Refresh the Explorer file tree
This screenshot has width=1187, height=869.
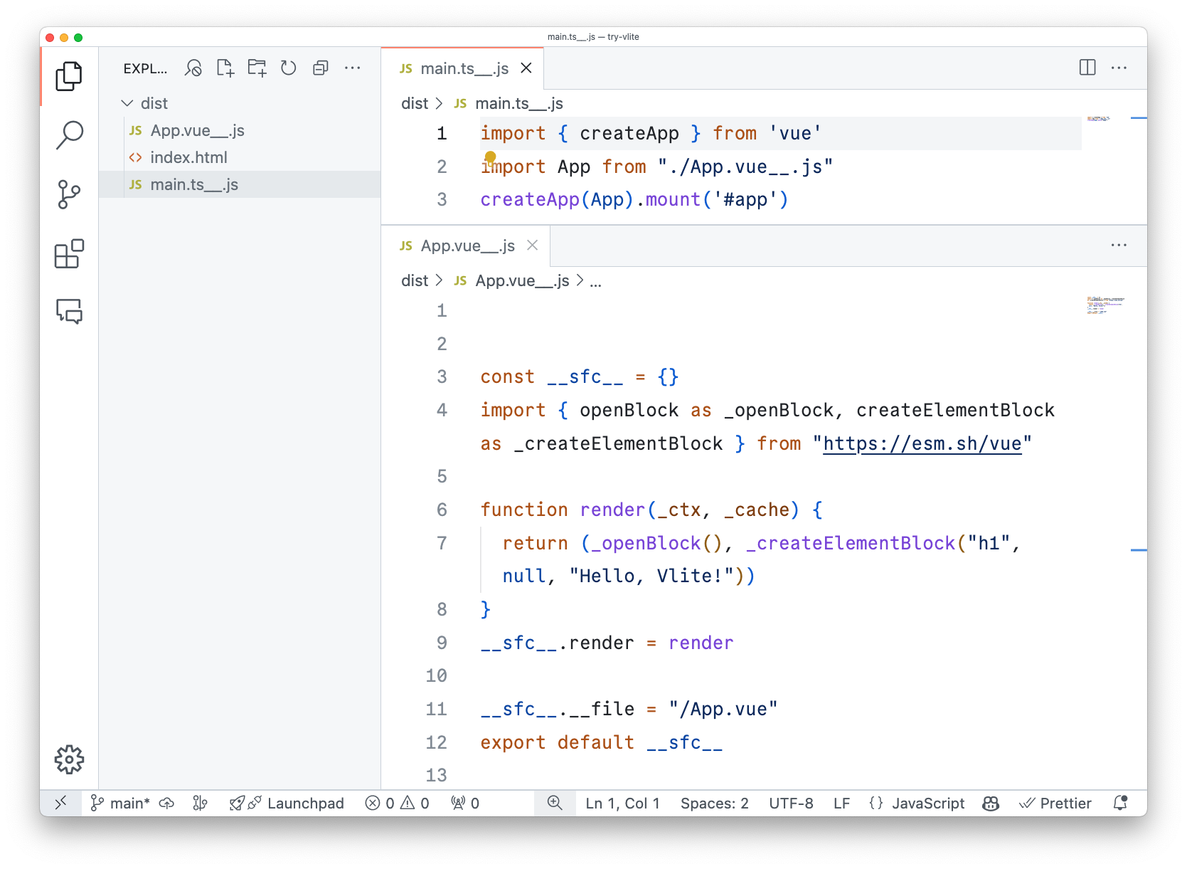(288, 68)
